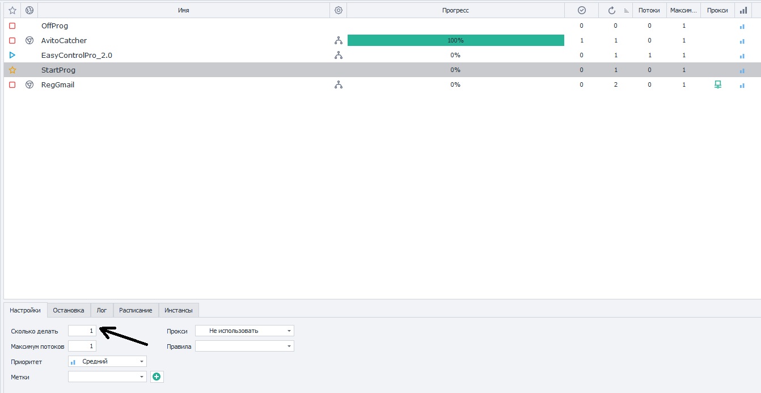The width and height of the screenshot is (761, 393).
Task: Click the Chrome browser icon for RegGmail
Action: tap(29, 85)
